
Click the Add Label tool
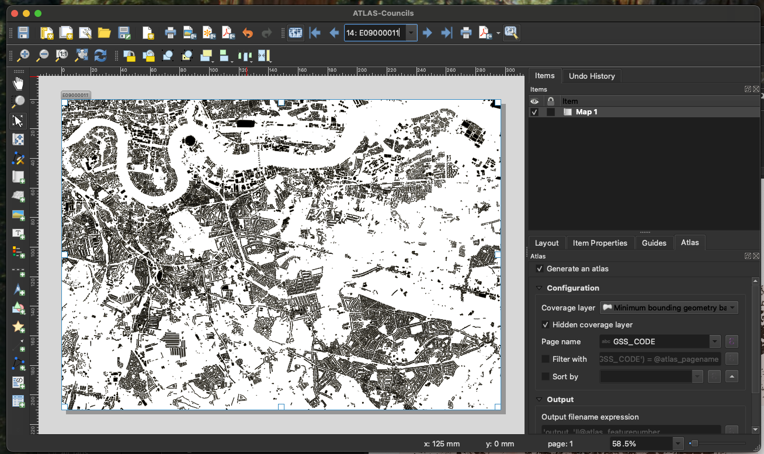[19, 233]
